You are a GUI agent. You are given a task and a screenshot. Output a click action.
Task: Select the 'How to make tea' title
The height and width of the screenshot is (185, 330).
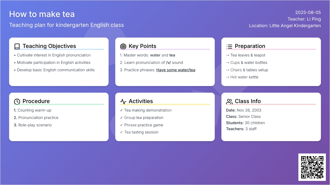pyautogui.click(x=42, y=14)
